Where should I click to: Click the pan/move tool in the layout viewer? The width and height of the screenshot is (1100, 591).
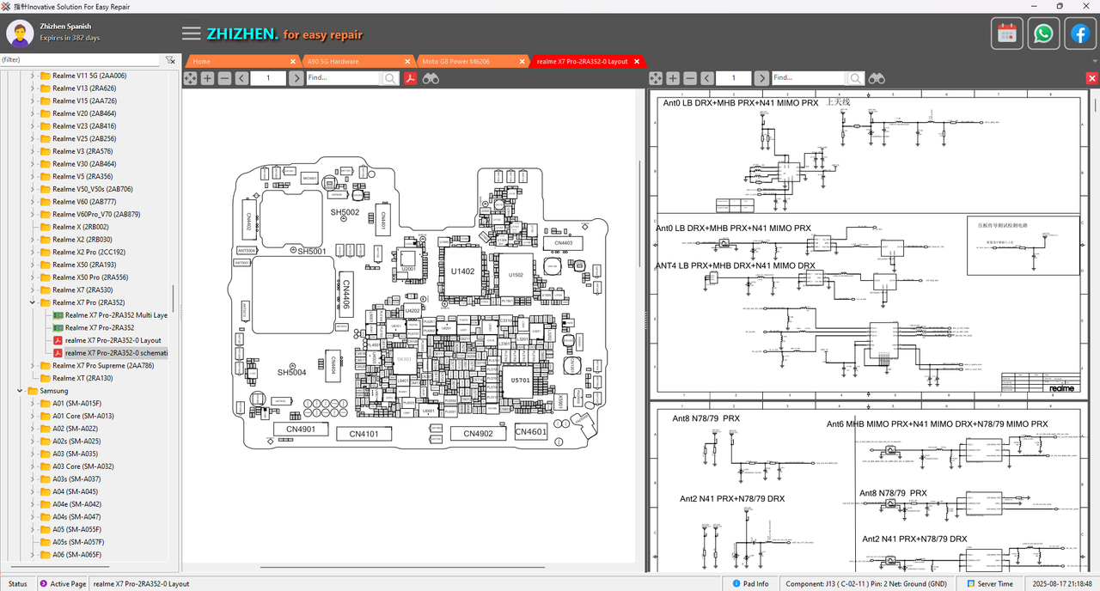pos(190,78)
